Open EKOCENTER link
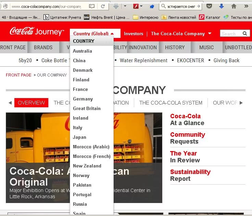Viewport: 252px width, 216px height. (190, 60)
